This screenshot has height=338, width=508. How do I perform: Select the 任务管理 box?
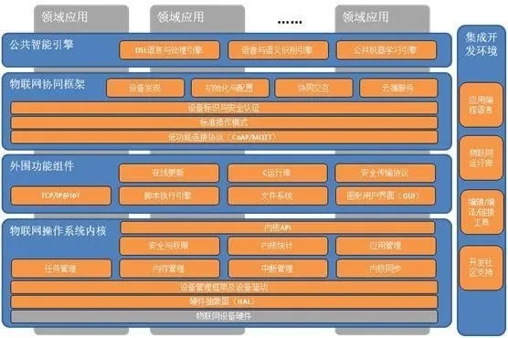point(61,269)
